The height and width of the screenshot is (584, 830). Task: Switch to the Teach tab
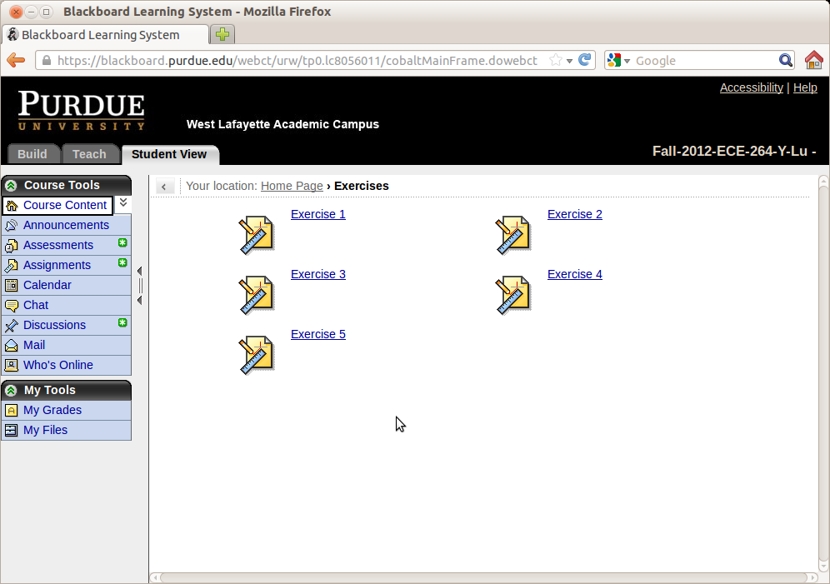click(89, 154)
